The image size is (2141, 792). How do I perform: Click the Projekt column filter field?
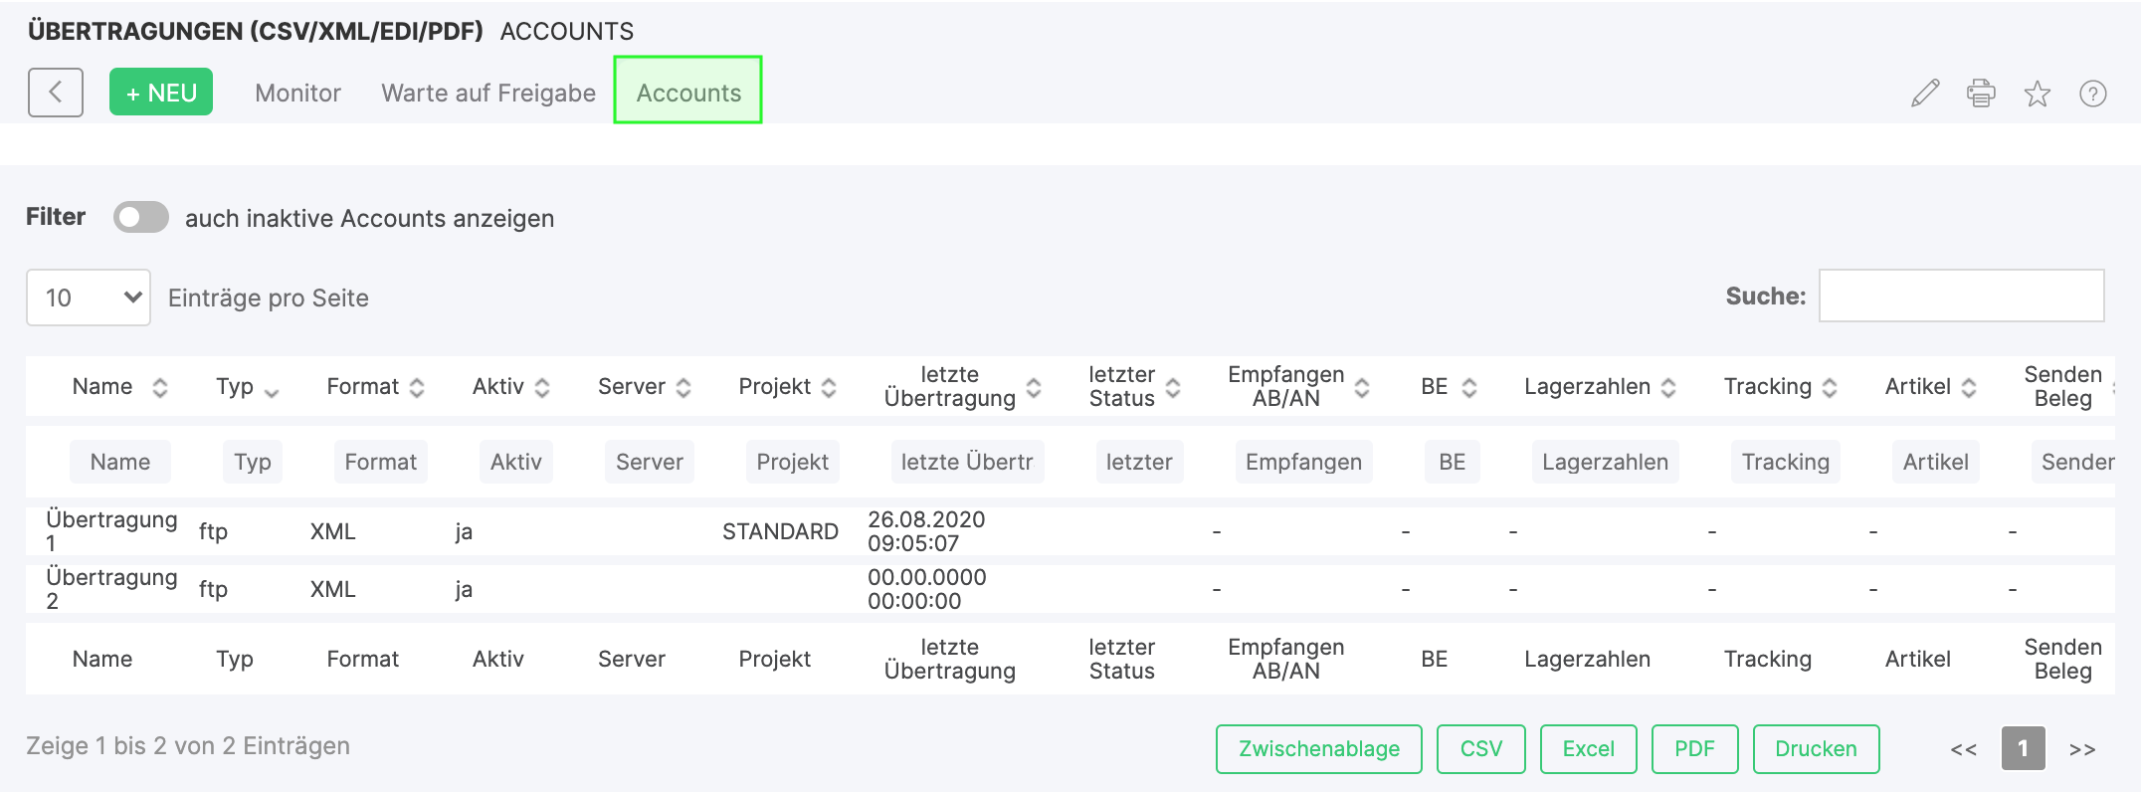[x=792, y=462]
